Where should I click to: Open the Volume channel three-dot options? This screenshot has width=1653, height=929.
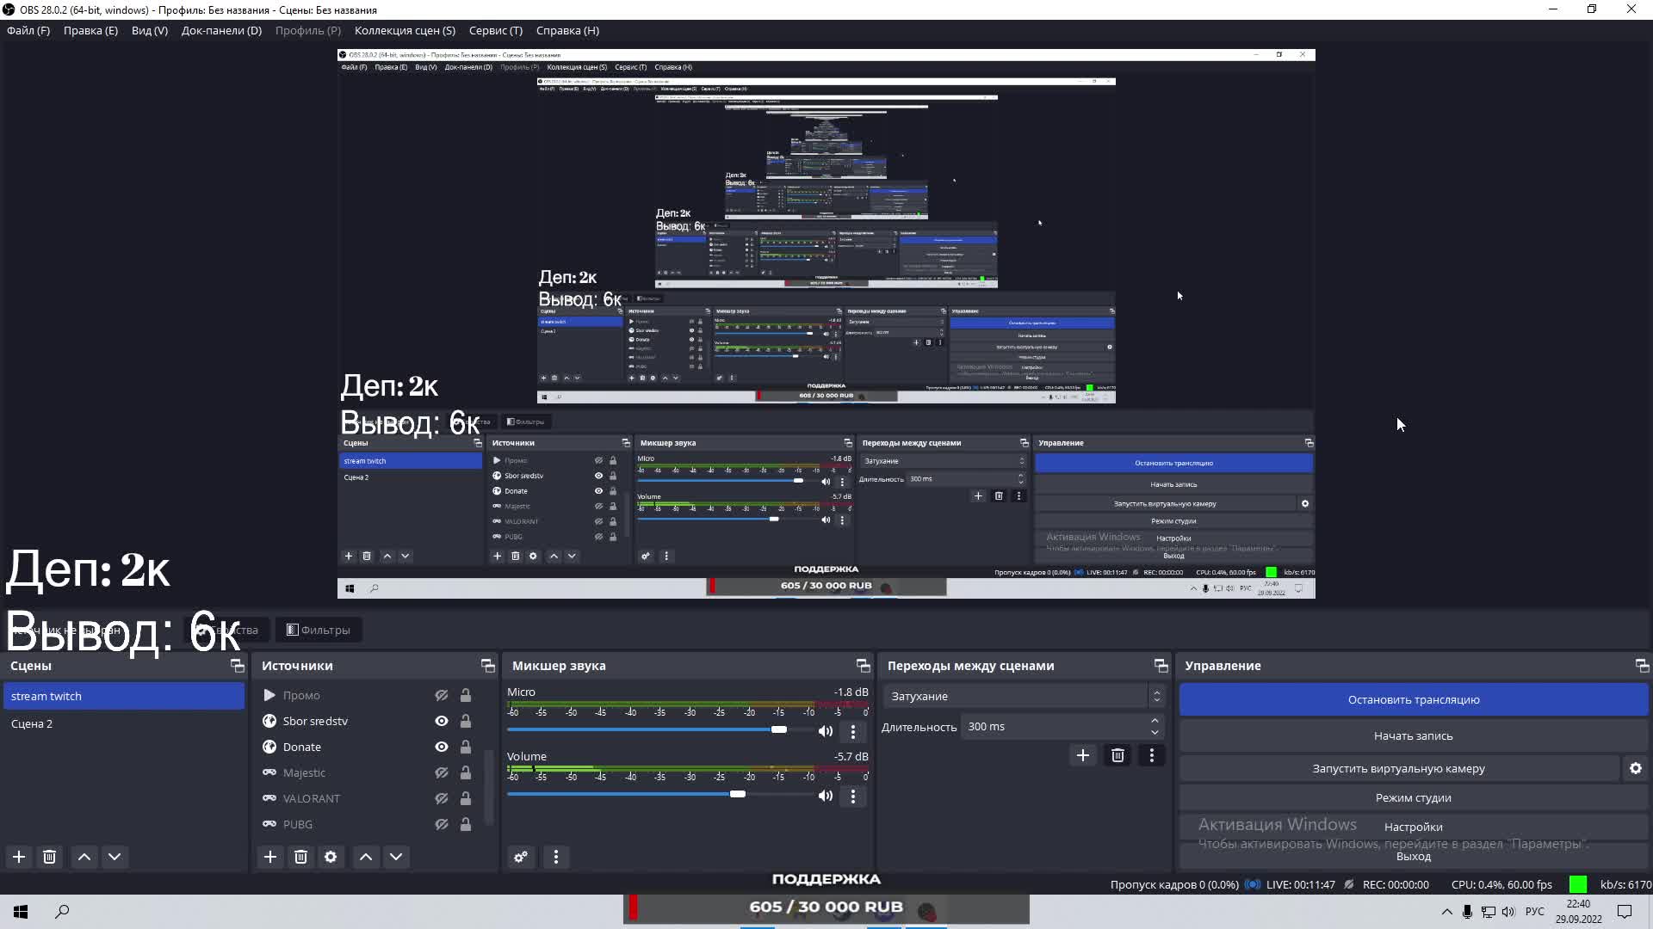[853, 796]
